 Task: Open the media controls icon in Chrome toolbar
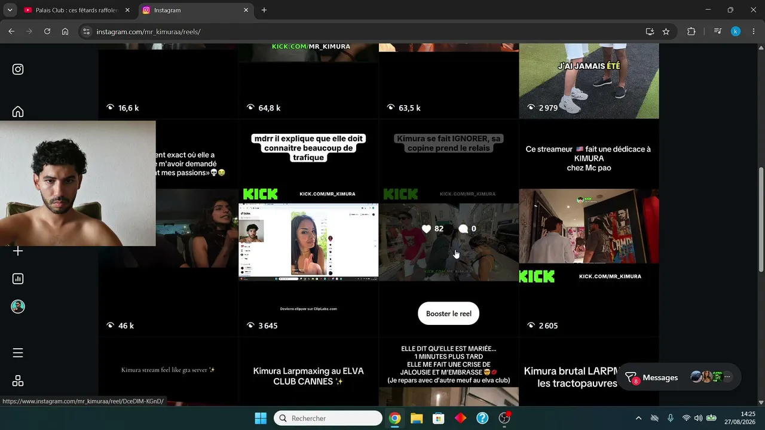pos(718,32)
